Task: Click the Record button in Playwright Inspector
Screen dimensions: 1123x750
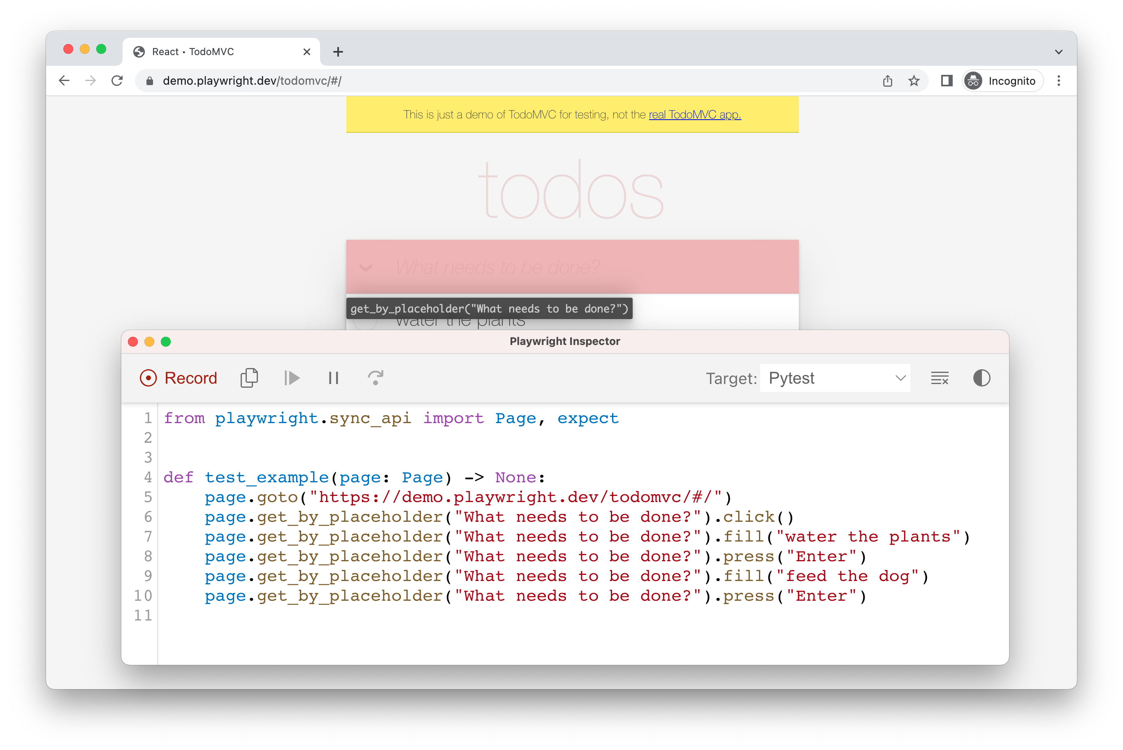Action: [x=178, y=378]
